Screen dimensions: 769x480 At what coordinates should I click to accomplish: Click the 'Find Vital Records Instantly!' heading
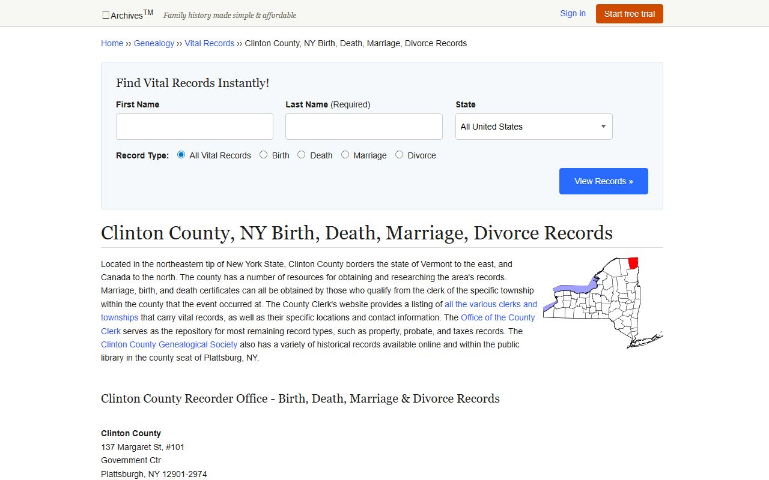[192, 83]
